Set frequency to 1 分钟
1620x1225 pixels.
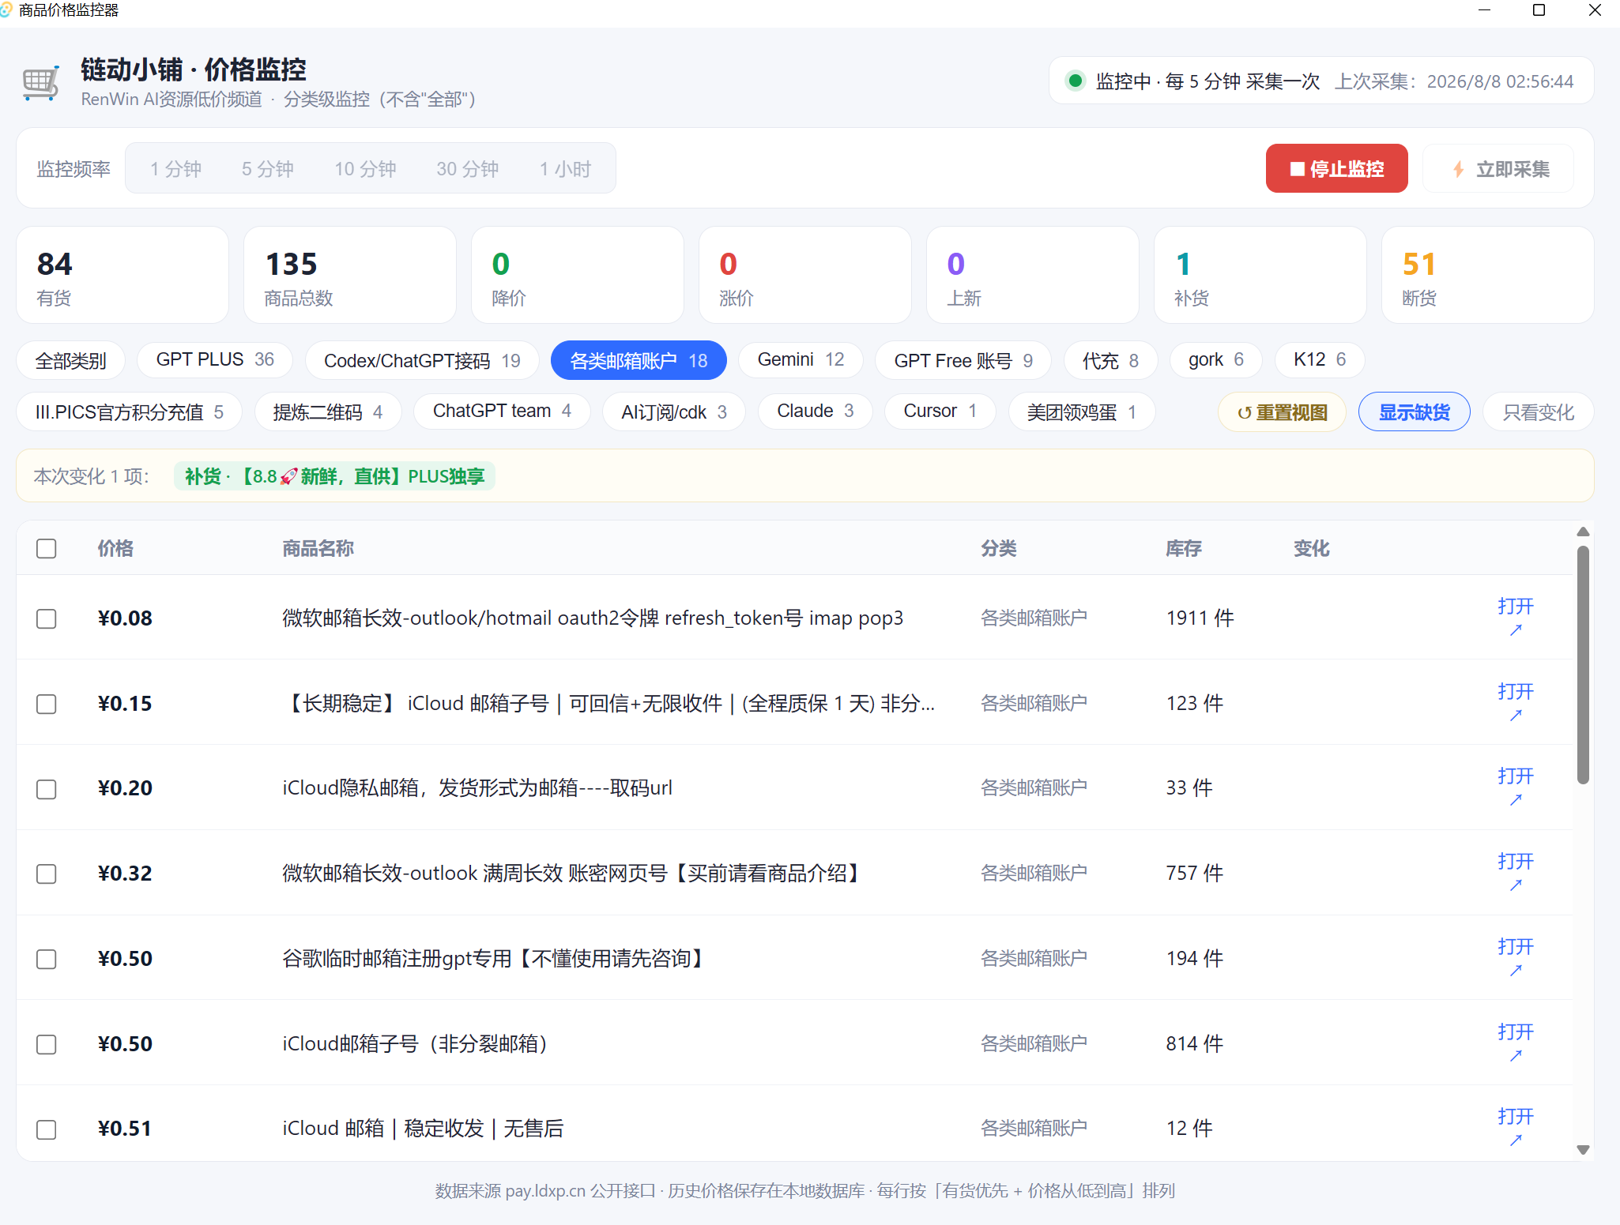point(175,169)
